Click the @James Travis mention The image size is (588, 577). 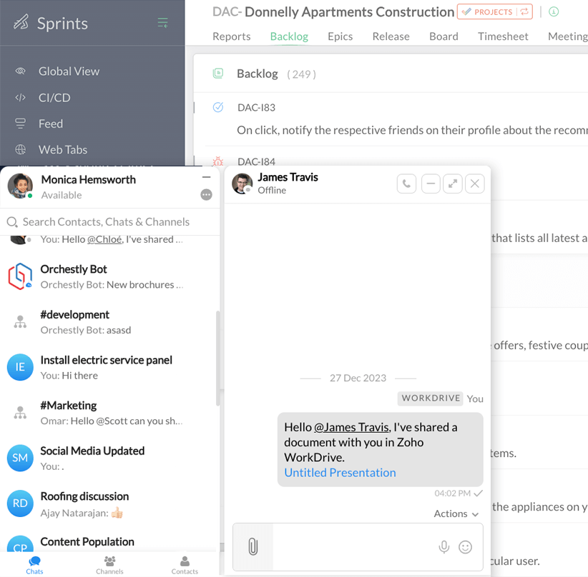(x=352, y=427)
